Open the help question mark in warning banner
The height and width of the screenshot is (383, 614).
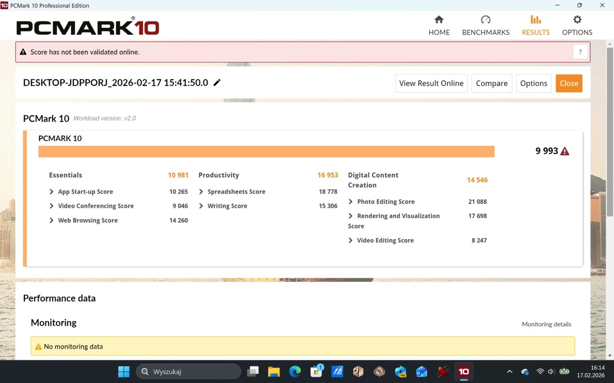[x=580, y=52]
